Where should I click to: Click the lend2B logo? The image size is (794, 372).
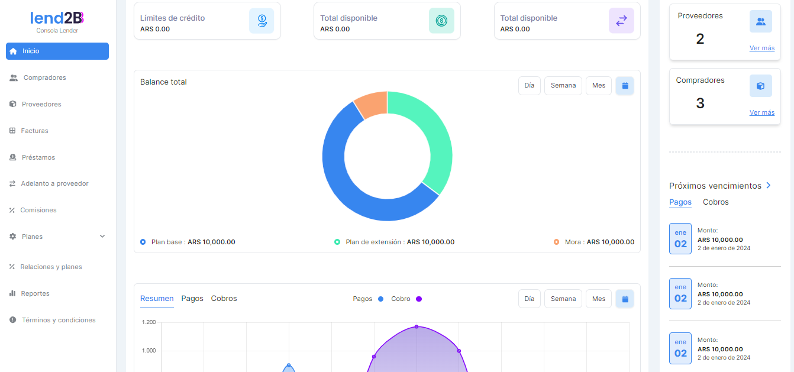(x=57, y=18)
